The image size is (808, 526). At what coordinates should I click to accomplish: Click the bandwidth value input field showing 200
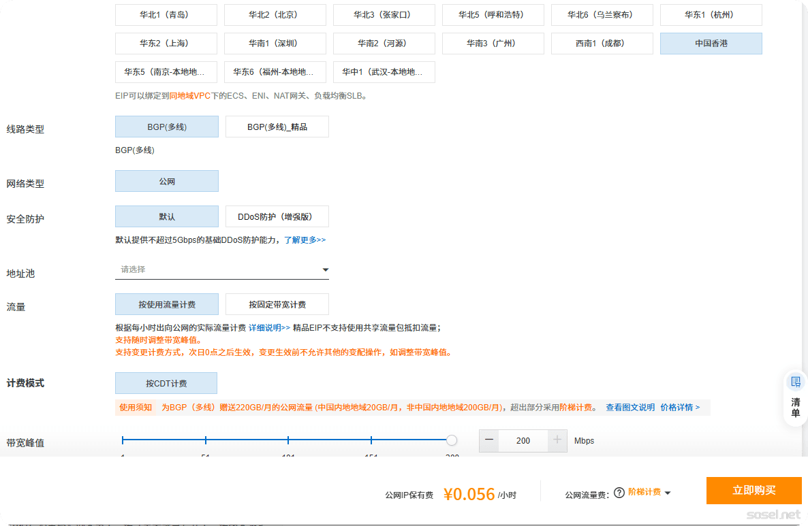tap(523, 440)
